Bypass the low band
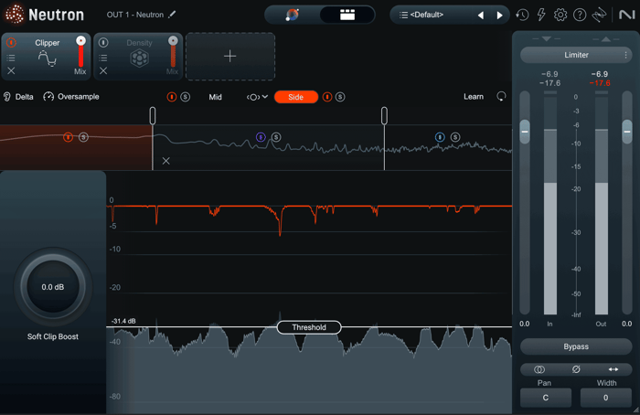The height and width of the screenshot is (415, 640). coord(68,137)
